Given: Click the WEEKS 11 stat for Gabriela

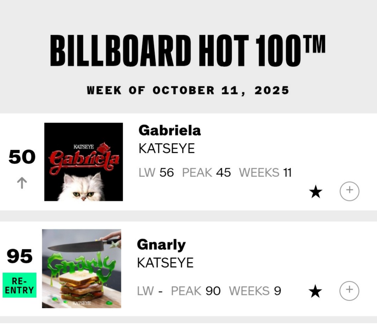Looking at the screenshot, I should pos(265,173).
